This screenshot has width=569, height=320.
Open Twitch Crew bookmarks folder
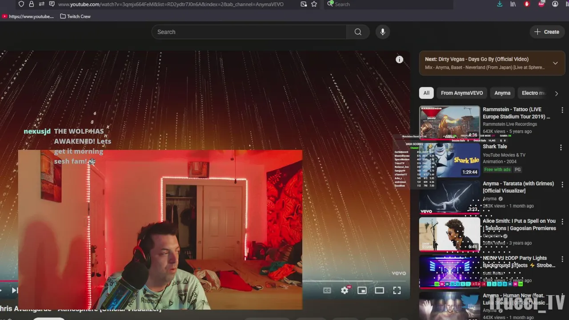(x=75, y=16)
